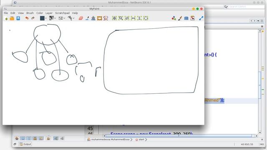Click the green dashed horizontal mirror icon

click(133, 18)
